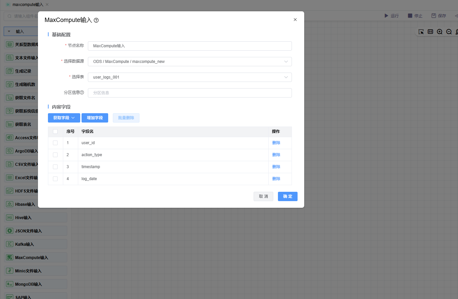The image size is (458, 299).
Task: Click the box selection tool icon
Action: [421, 32]
